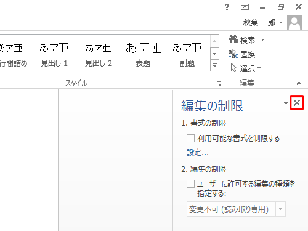308x231 pixels.
Task: Apply the 表題 style
Action: [x=143, y=54]
